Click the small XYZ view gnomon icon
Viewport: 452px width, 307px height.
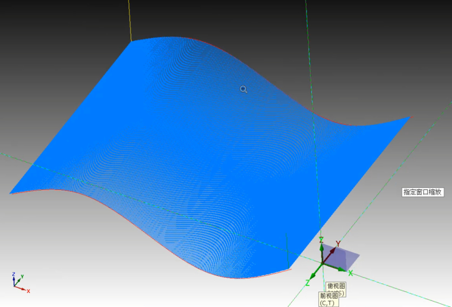(21, 283)
